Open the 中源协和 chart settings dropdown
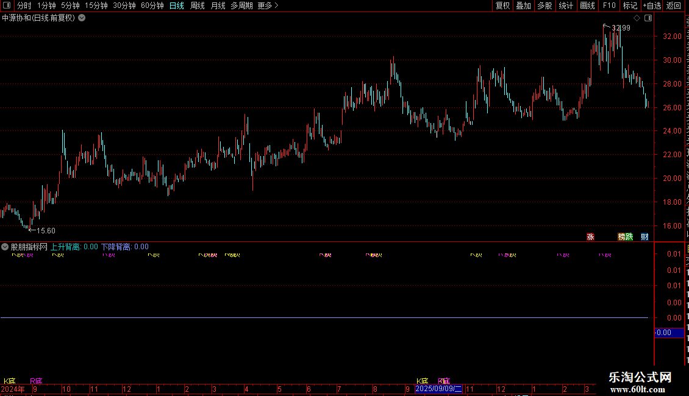Screen dimensions: 689x396 82,18
